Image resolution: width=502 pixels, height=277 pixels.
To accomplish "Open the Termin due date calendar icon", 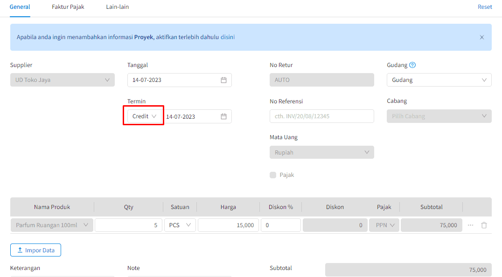I will pos(223,116).
